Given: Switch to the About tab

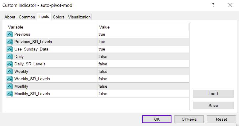Looking at the screenshot, I should coord(10,17).
